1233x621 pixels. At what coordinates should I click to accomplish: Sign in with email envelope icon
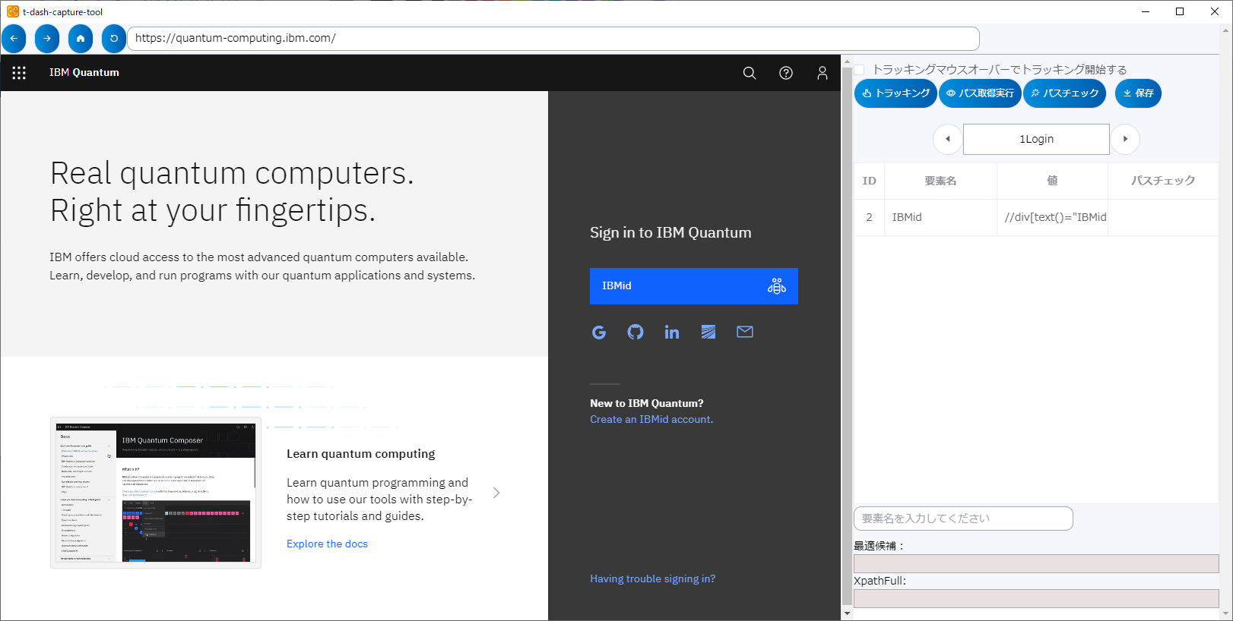click(745, 332)
